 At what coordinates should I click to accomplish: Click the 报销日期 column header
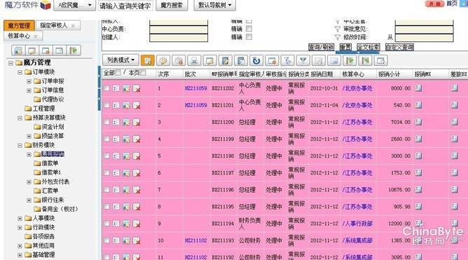click(322, 74)
